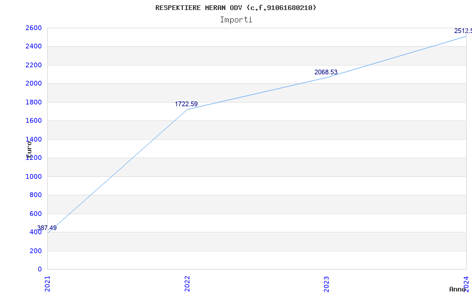Click the Importi subtitle

[x=236, y=20]
